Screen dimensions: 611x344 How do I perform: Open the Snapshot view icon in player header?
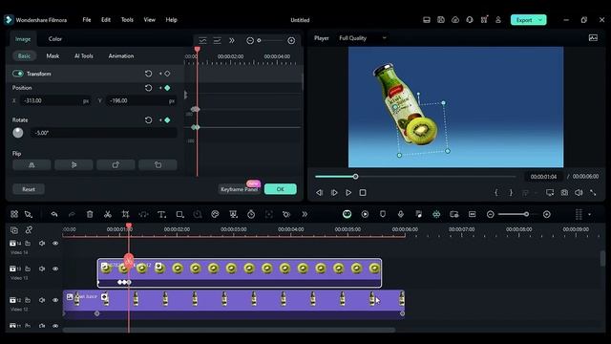pyautogui.click(x=593, y=38)
